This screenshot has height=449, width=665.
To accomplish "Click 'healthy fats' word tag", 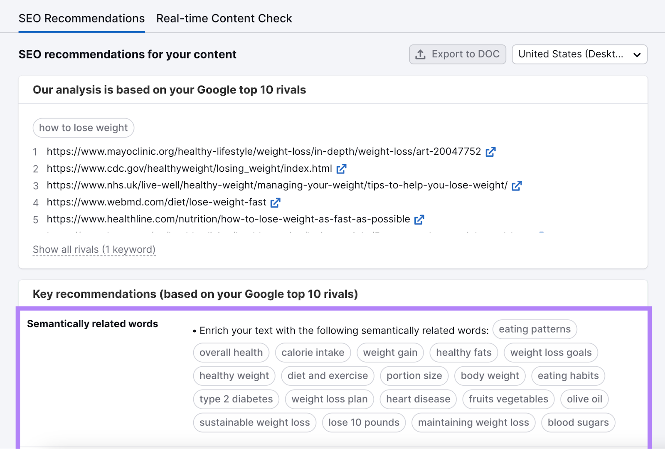I will pyautogui.click(x=464, y=353).
